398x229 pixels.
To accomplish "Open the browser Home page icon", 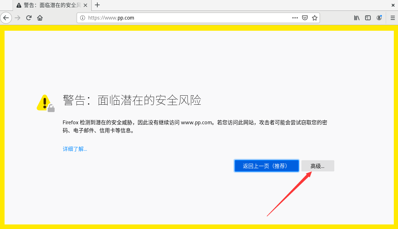I will [40, 18].
